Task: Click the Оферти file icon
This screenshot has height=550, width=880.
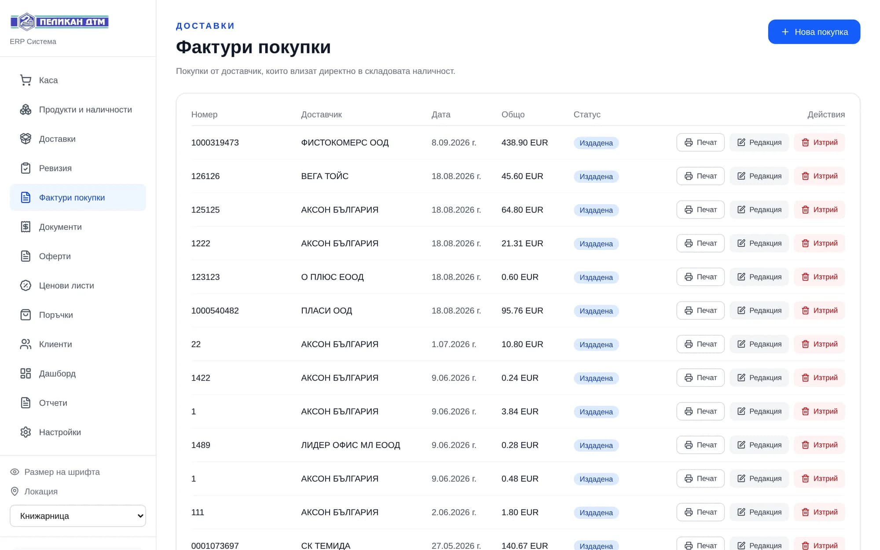Action: [26, 256]
